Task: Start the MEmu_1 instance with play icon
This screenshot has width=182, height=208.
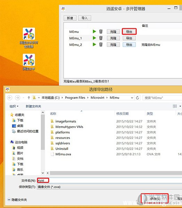Action: [x=94, y=38]
